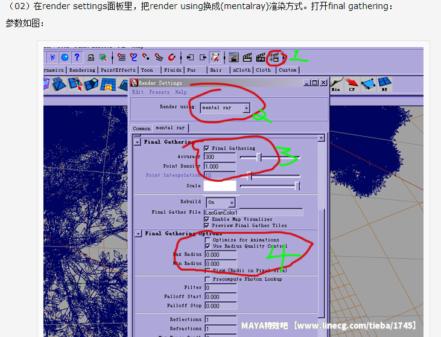441x337 pixels.
Task: Open the Cloth shelf tab
Action: point(264,70)
